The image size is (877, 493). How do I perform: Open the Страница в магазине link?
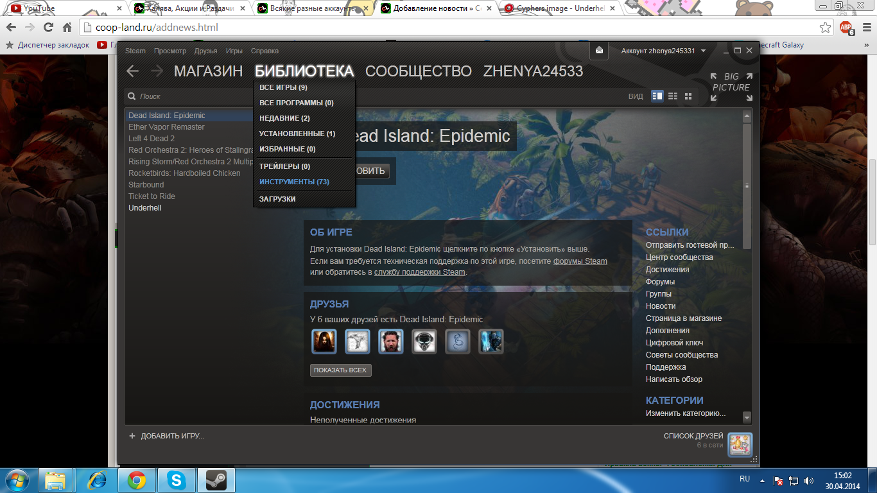(x=684, y=318)
